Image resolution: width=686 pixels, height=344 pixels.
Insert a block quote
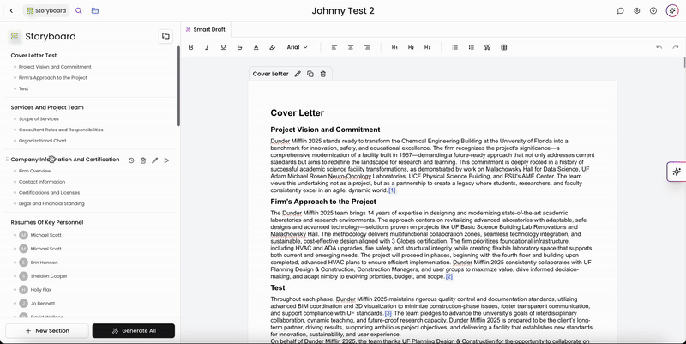(487, 47)
